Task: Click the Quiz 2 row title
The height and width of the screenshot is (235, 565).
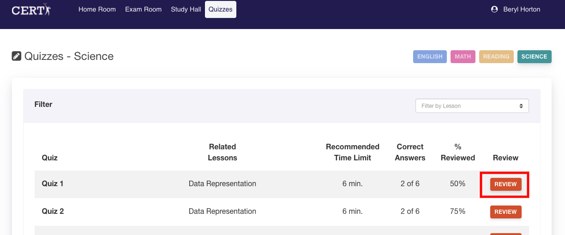Action: point(53,211)
